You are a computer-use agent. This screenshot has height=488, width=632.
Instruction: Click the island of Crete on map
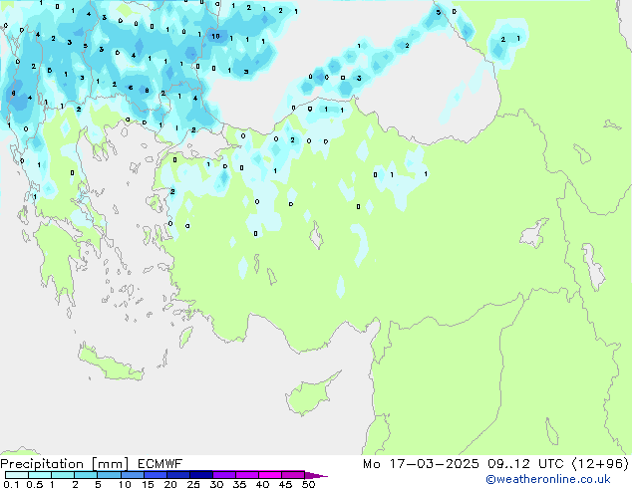click(x=111, y=365)
